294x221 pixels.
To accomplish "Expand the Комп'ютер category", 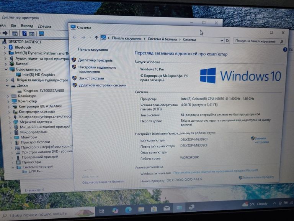I will click(8, 101).
